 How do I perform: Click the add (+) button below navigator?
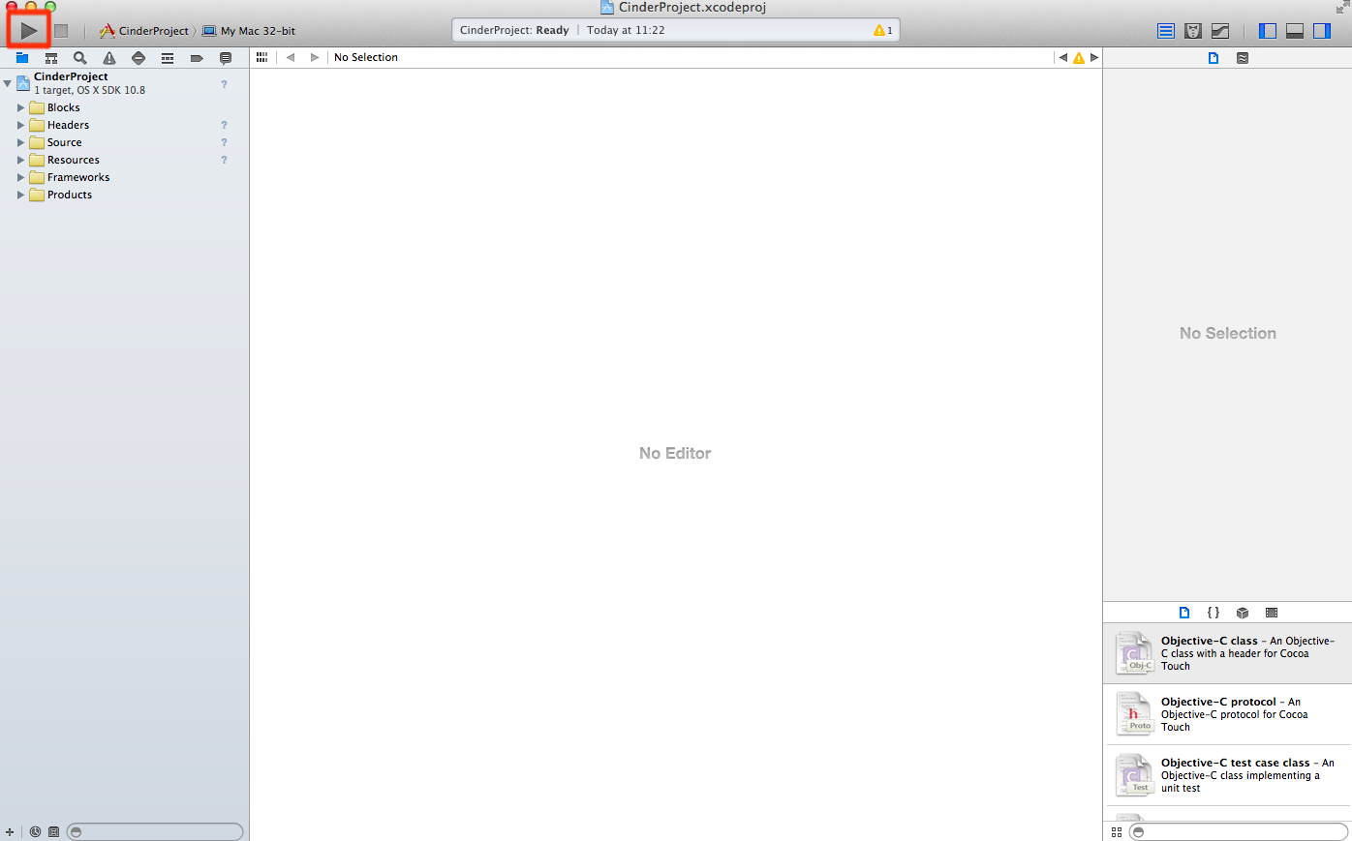tap(10, 831)
